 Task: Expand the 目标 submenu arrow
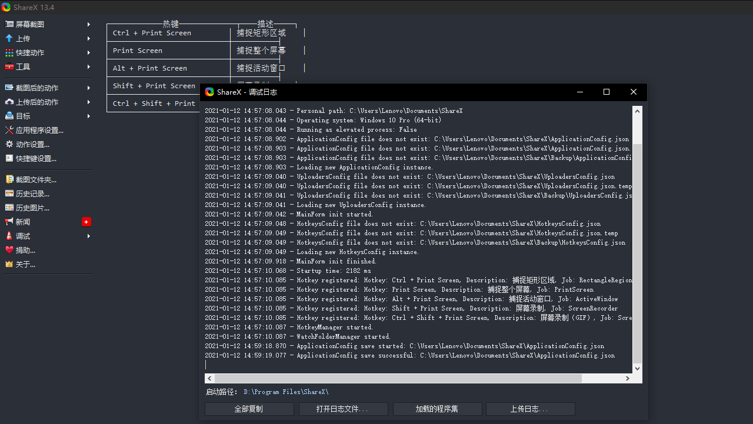88,116
